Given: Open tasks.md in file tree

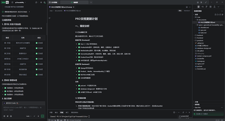Looking at the screenshot, I should 203,33.
